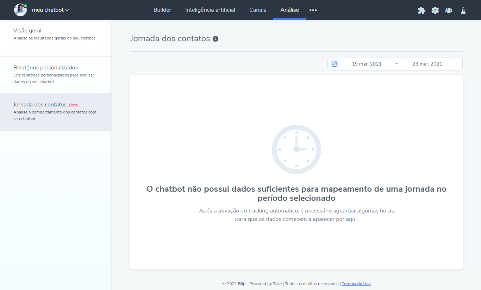Image resolution: width=481 pixels, height=290 pixels.
Task: Switch to the Canais tab
Action: 257,10
